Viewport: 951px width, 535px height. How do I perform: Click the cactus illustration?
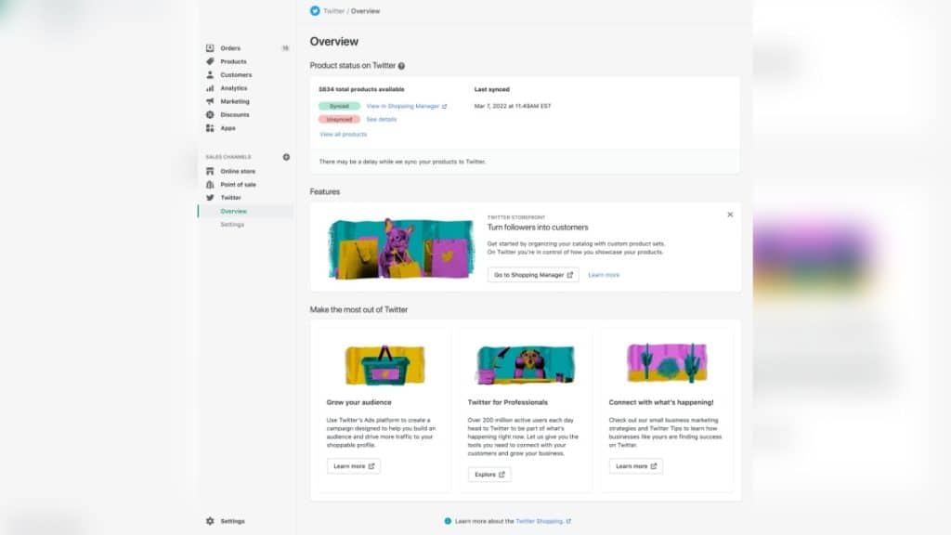[667, 363]
